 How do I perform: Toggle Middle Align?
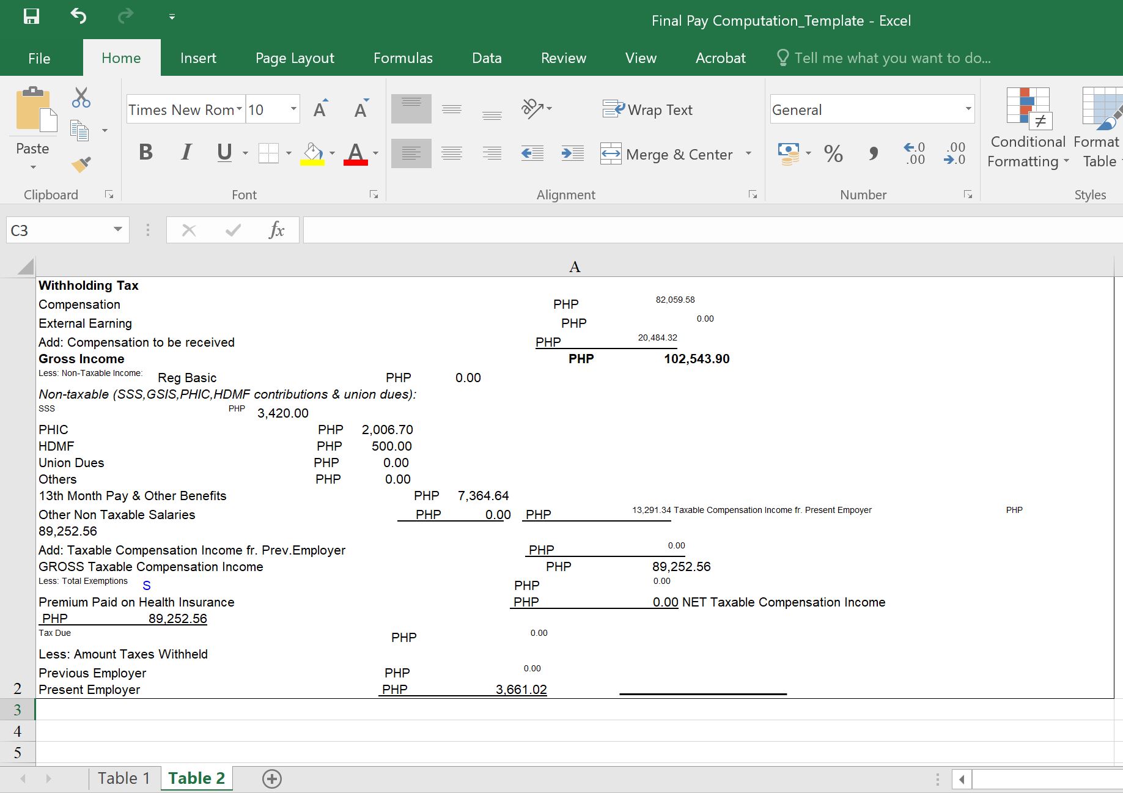[452, 109]
